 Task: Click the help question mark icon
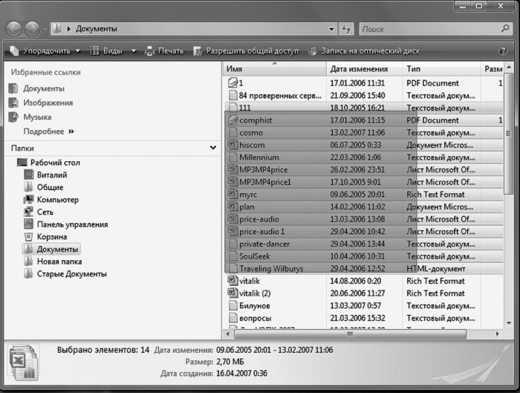503,51
